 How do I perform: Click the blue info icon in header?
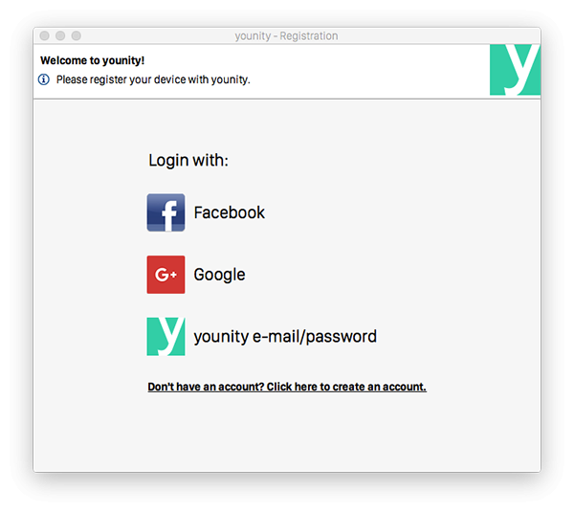pyautogui.click(x=44, y=79)
